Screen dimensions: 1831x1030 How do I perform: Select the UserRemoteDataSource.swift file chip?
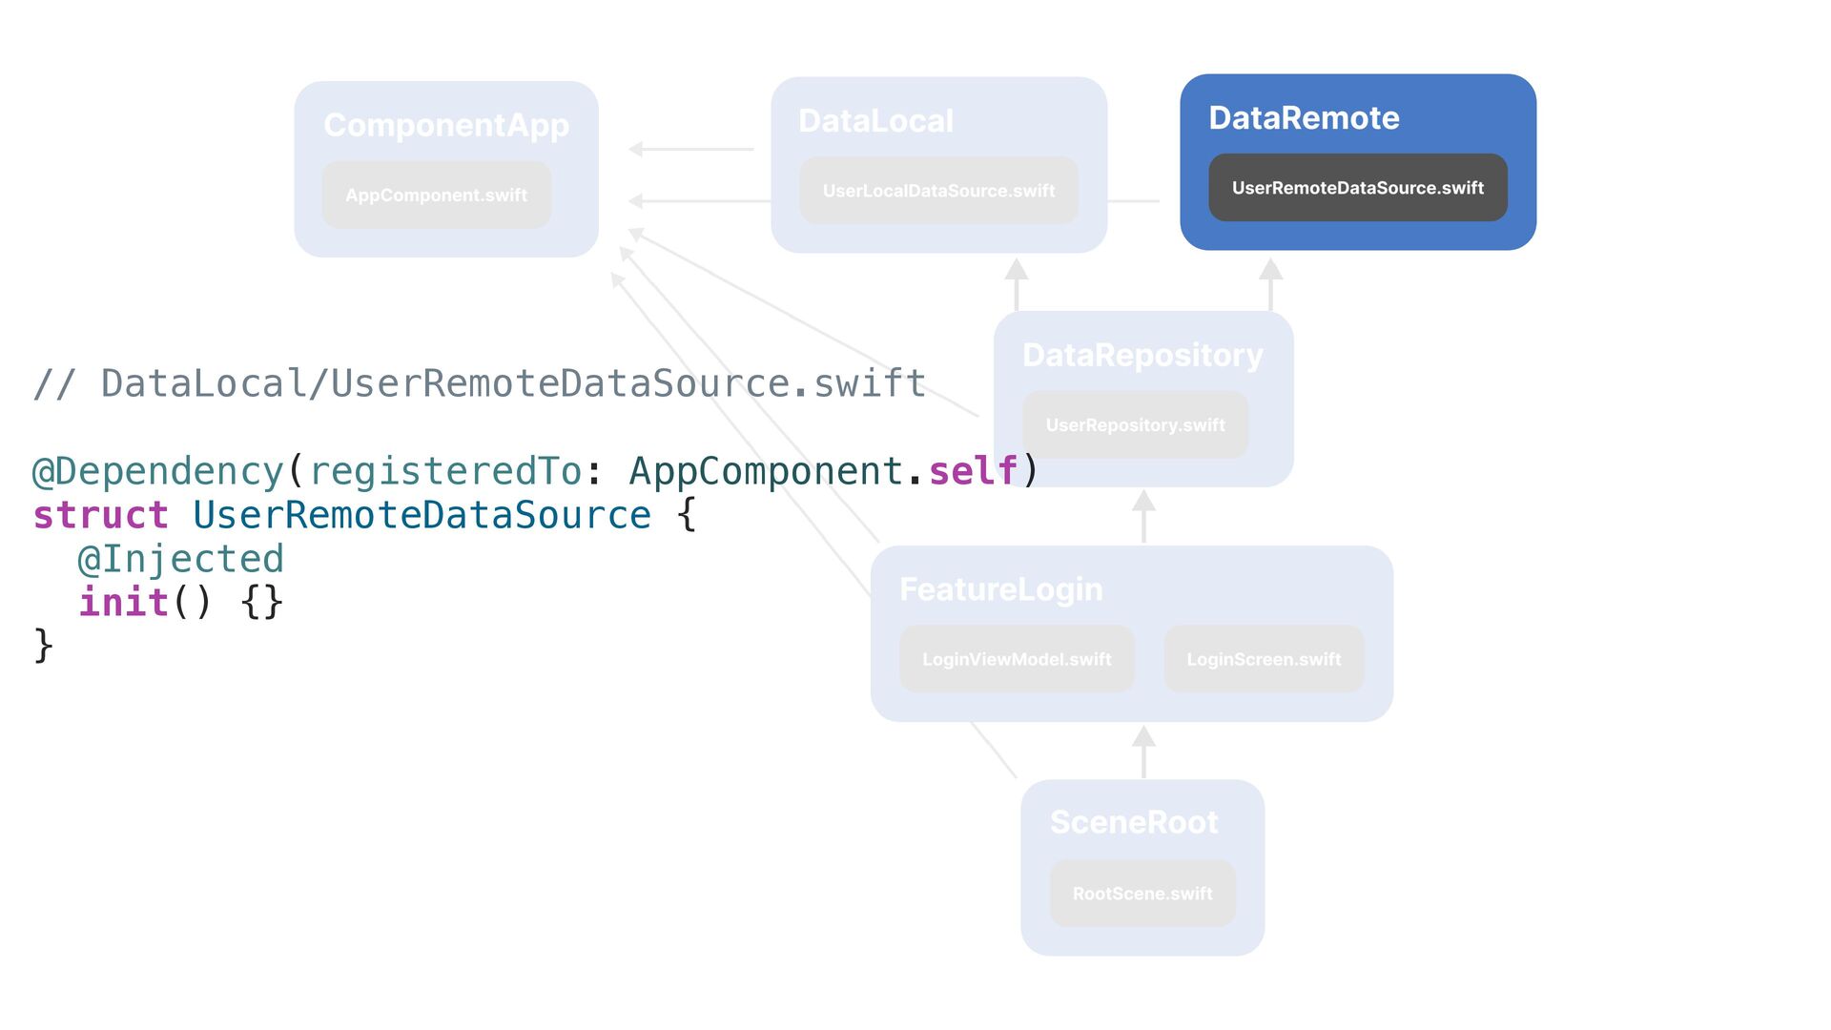[1357, 188]
